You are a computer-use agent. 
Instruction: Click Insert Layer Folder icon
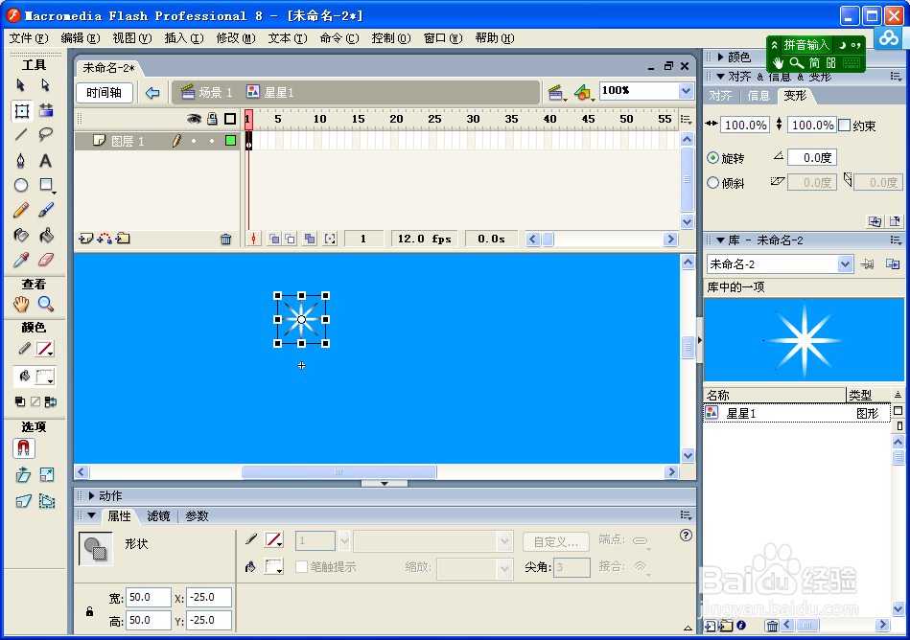coord(123,239)
